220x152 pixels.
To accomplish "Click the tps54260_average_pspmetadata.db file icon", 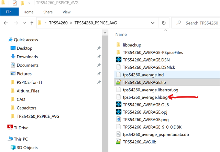I will (119, 134).
